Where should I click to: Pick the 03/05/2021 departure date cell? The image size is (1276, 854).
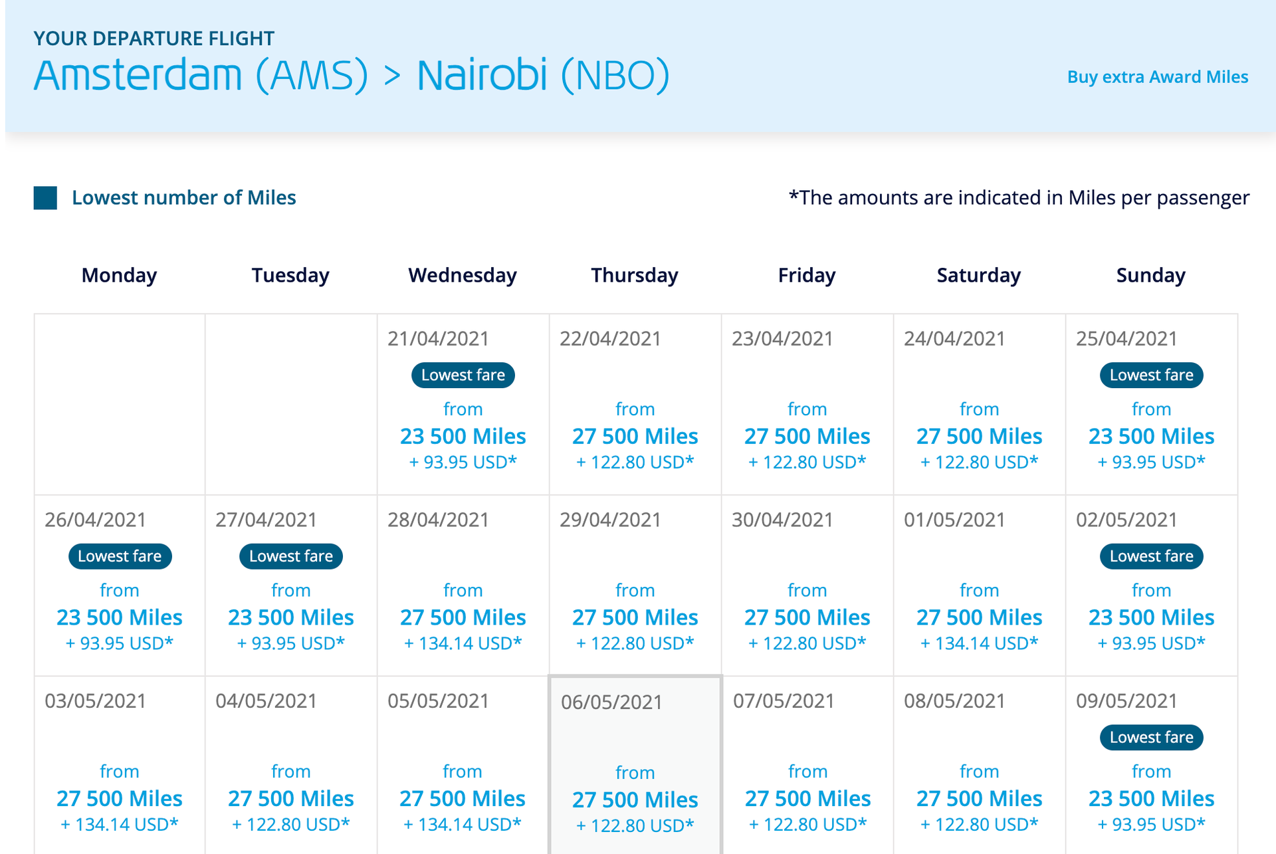[120, 764]
